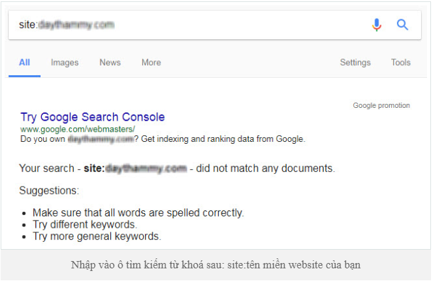Click the voice search microphone icon
The height and width of the screenshot is (281, 439).
coord(376,25)
